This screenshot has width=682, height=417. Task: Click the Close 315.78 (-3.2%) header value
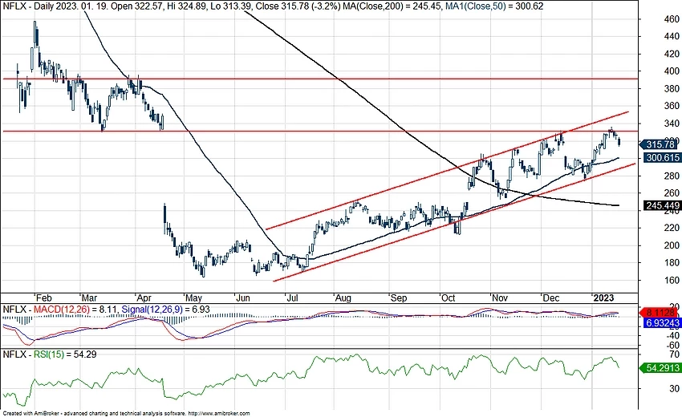pos(298,6)
